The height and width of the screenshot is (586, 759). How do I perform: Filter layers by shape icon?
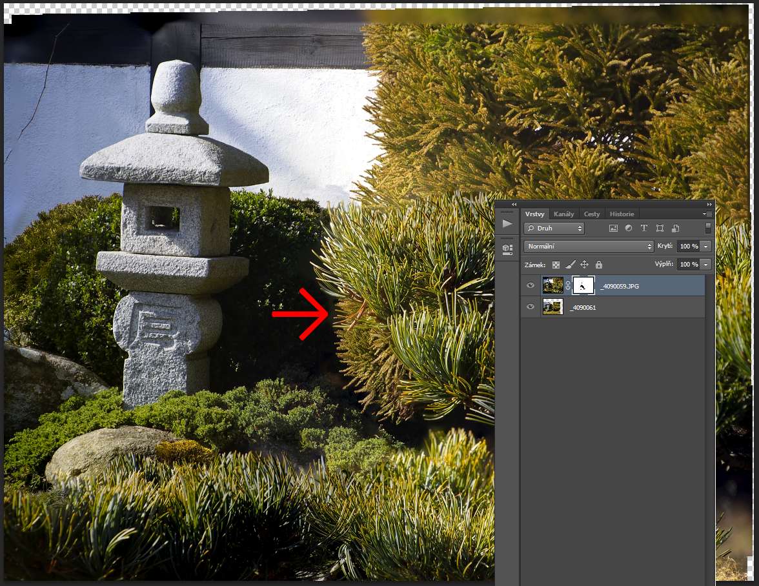(x=660, y=228)
